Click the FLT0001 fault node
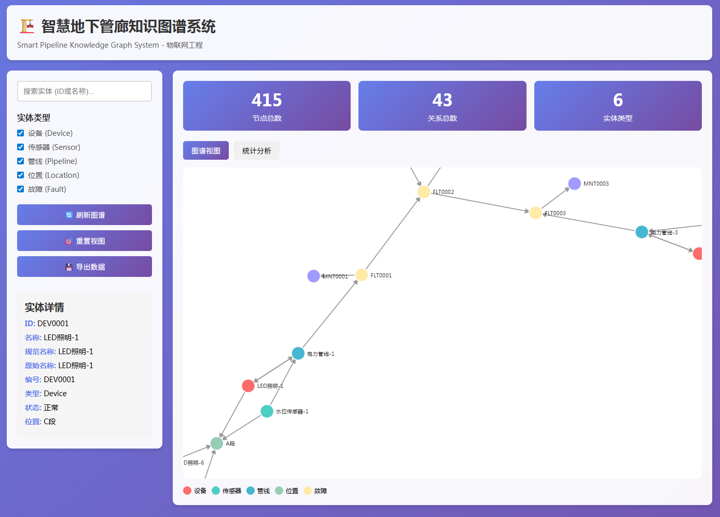This screenshot has width=720, height=517. [362, 275]
